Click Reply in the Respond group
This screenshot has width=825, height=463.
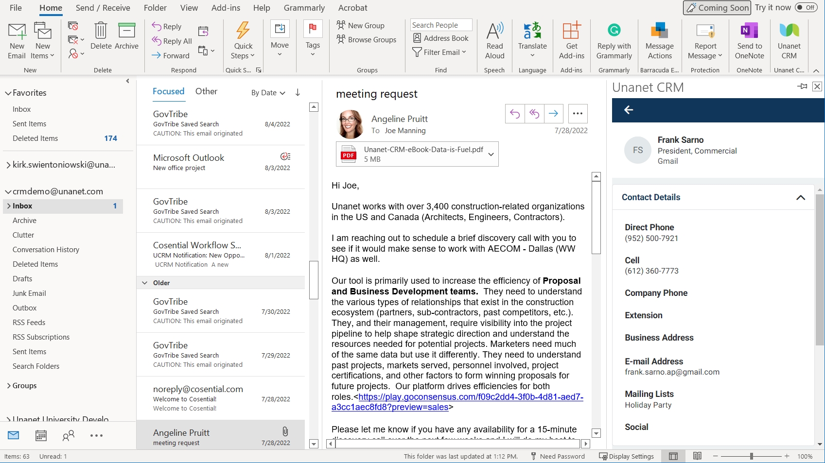pos(167,26)
